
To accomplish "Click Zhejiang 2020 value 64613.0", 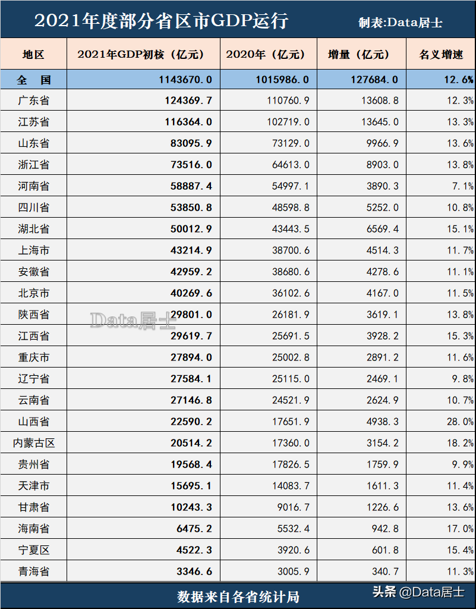I will pyautogui.click(x=291, y=165).
